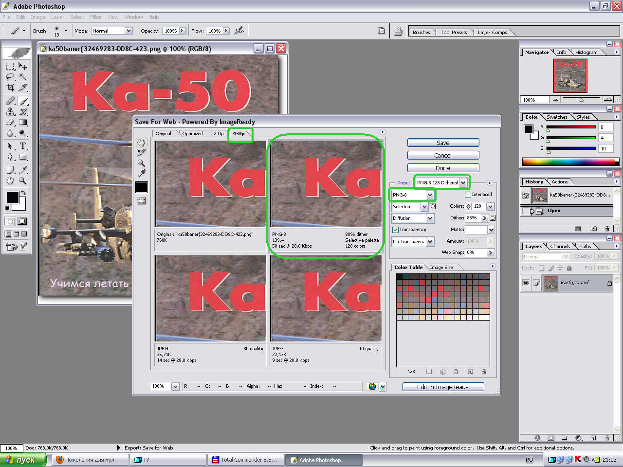Select the Lasso tool
Screen dimensions: 623x467
(x=10, y=77)
